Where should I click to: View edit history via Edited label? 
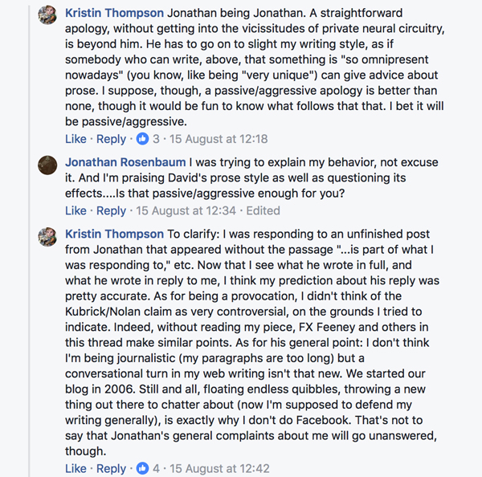point(263,210)
